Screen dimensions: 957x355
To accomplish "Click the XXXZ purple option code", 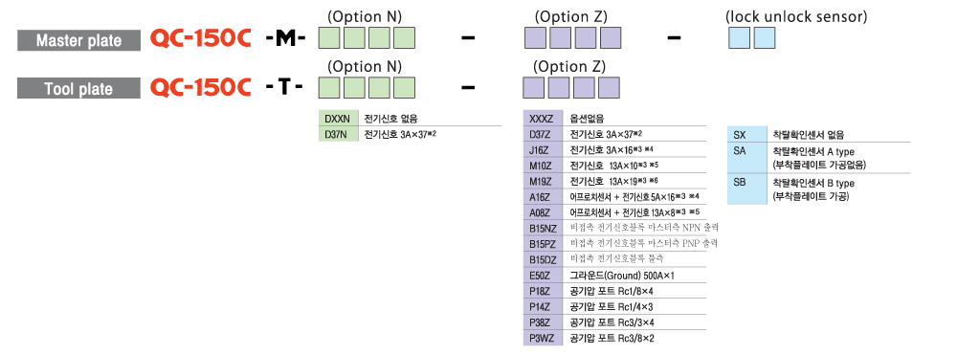I will click(543, 119).
